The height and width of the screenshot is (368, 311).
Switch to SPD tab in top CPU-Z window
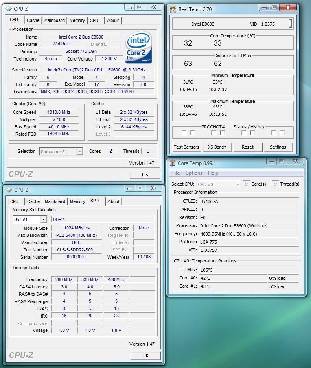(94, 20)
